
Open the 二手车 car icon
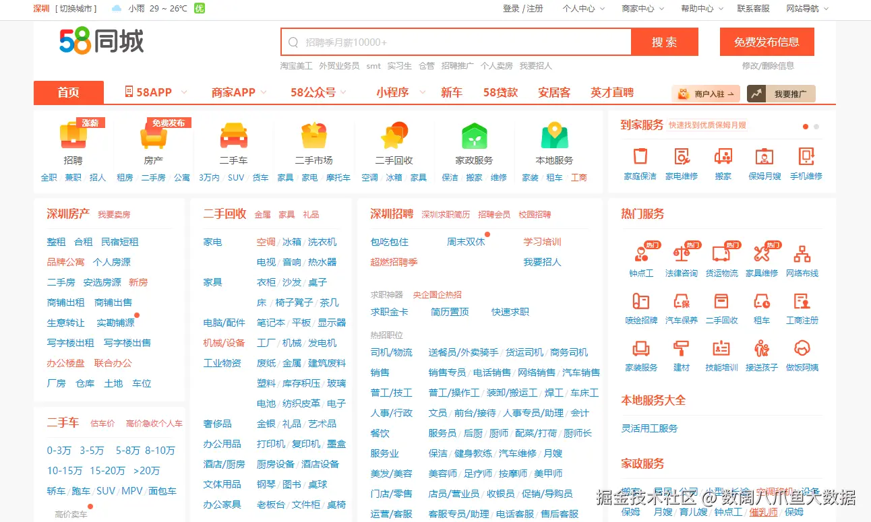click(234, 135)
